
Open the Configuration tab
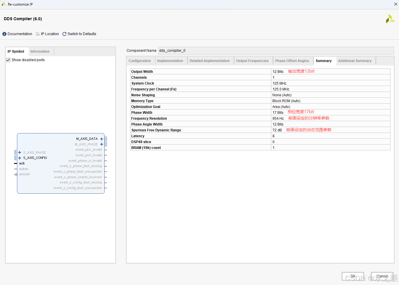tap(140, 61)
